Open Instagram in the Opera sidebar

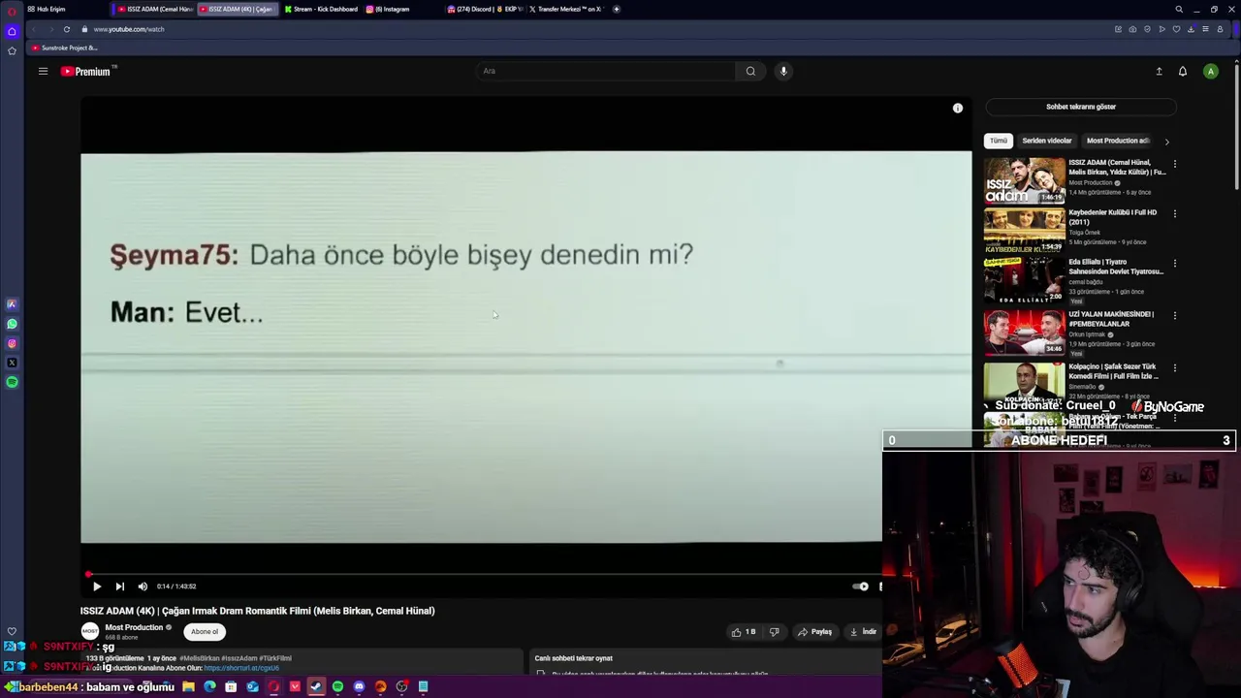click(x=12, y=343)
